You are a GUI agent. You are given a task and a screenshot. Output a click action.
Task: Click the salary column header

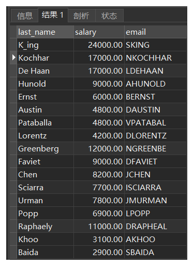pyautogui.click(x=99, y=32)
